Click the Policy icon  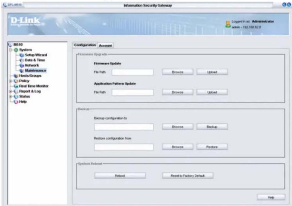coord(16,81)
